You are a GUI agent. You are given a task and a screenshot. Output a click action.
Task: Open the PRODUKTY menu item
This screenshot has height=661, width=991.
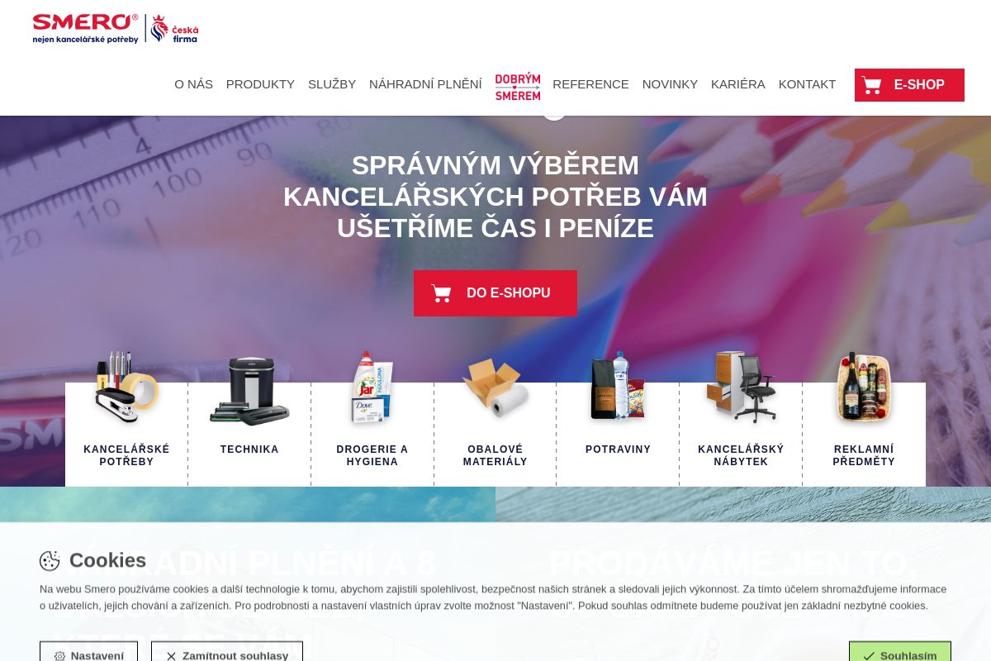point(260,84)
